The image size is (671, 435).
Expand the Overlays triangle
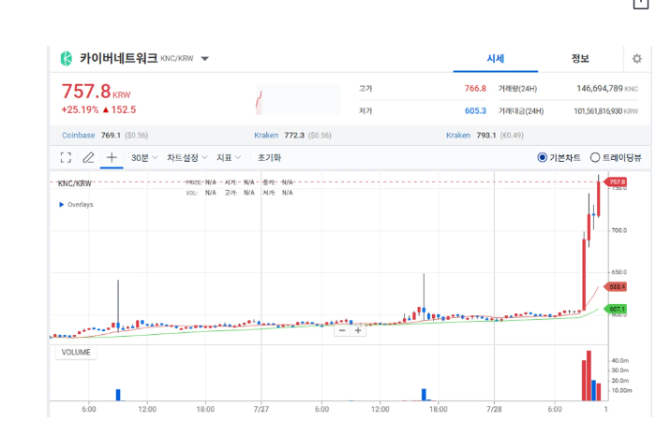point(62,204)
